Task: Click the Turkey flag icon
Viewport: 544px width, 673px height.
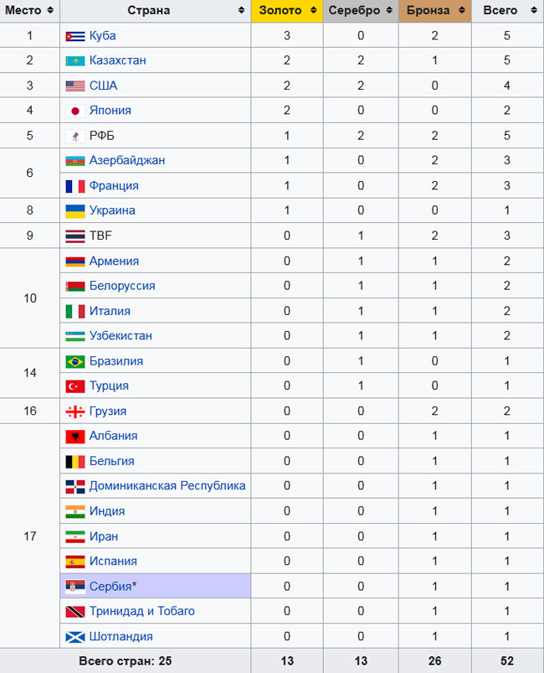Action: pyautogui.click(x=75, y=386)
